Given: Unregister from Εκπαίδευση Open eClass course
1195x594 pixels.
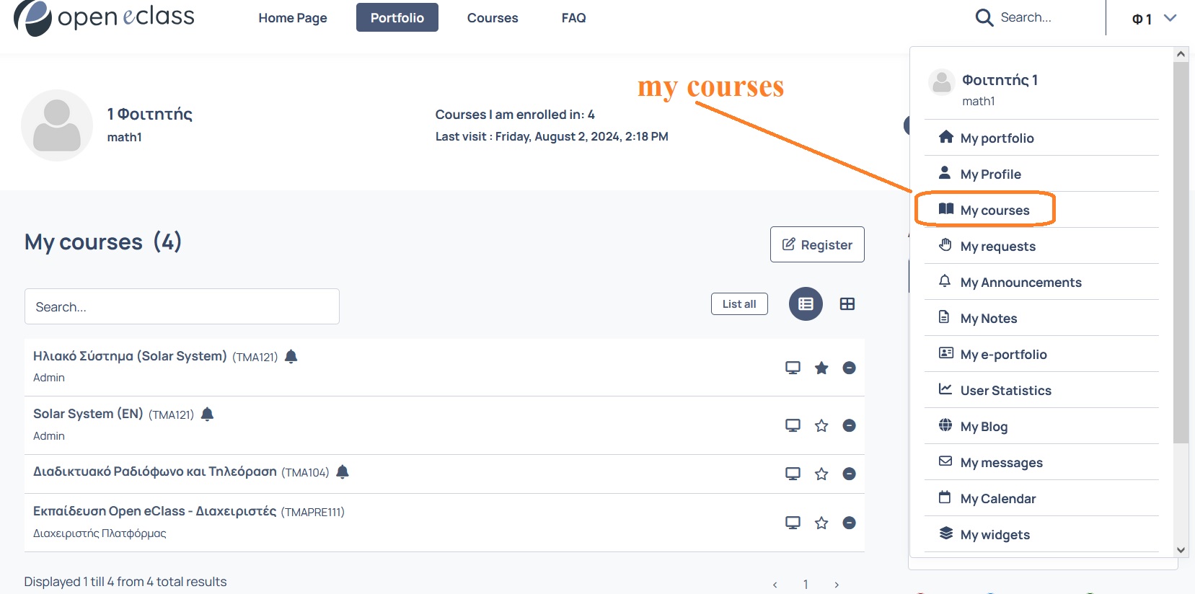Looking at the screenshot, I should (x=849, y=523).
